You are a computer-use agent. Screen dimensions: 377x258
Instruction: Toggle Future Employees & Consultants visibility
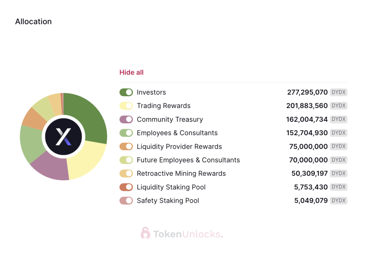(x=126, y=160)
